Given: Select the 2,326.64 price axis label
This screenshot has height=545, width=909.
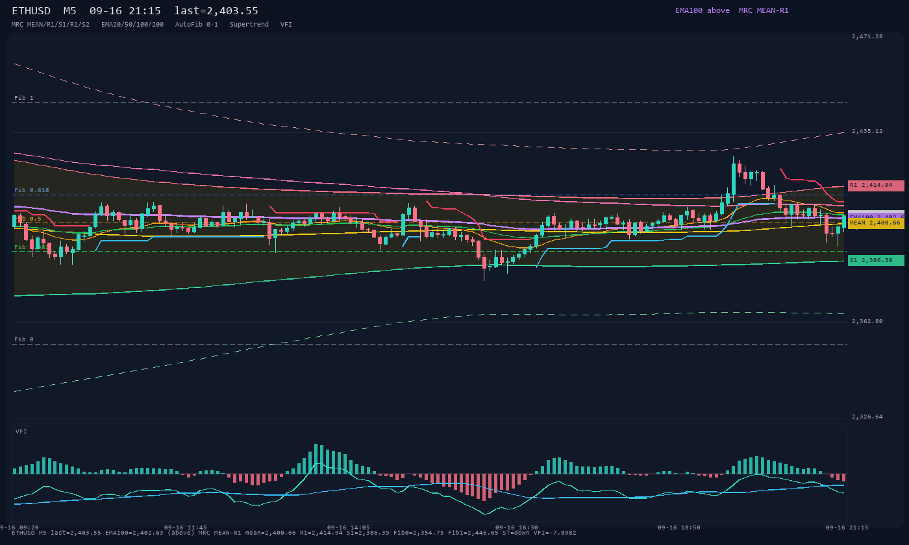Looking at the screenshot, I should click(x=867, y=417).
